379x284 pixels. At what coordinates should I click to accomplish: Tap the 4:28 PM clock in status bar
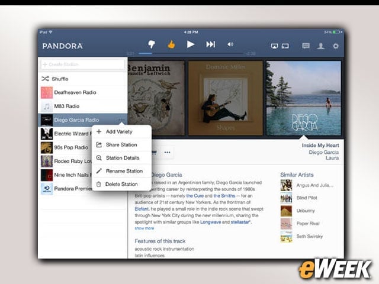coord(191,32)
